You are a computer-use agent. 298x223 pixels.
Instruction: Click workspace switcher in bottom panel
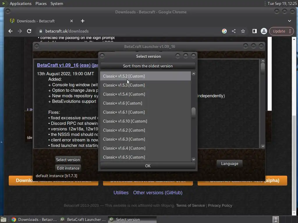276,220
